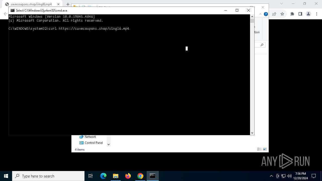Image resolution: width=322 pixels, height=181 pixels.
Task: Open the volume tray icon
Action: coord(290,176)
